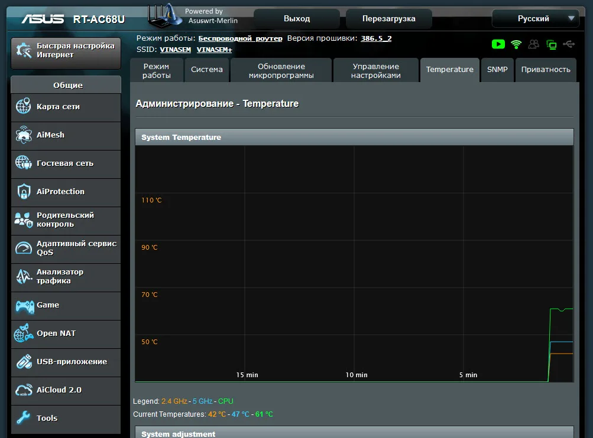
Task: Click the System adjustment section header
Action: [354, 433]
